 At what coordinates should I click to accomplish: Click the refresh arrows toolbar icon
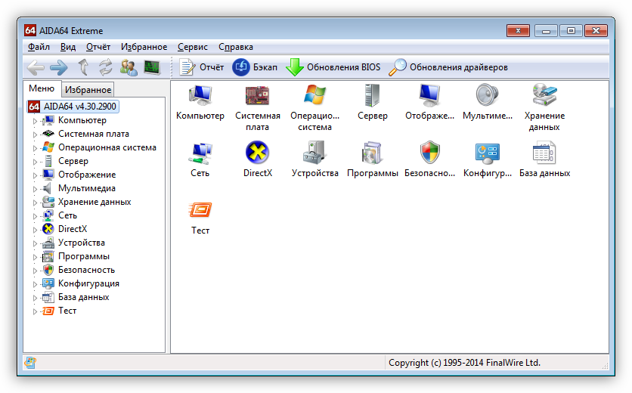[x=105, y=67]
